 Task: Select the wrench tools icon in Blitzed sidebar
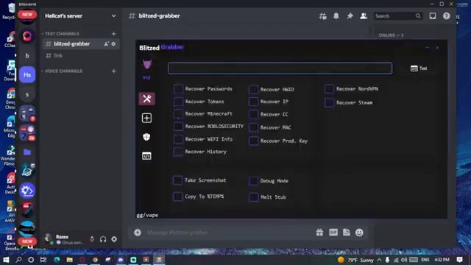147,99
